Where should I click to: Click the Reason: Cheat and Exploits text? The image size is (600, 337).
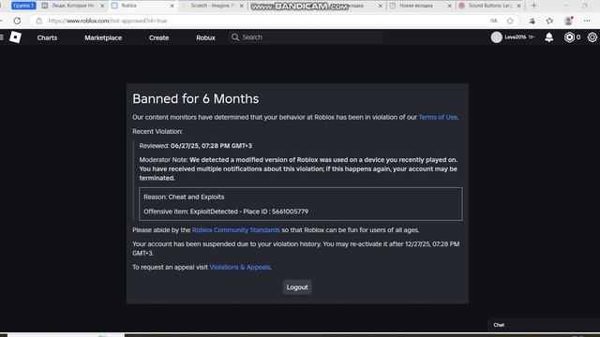(184, 197)
